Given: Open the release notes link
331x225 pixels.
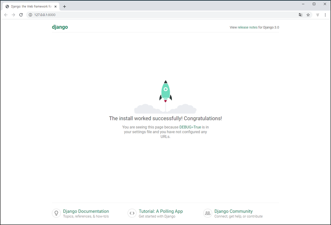Looking at the screenshot, I should click(247, 27).
